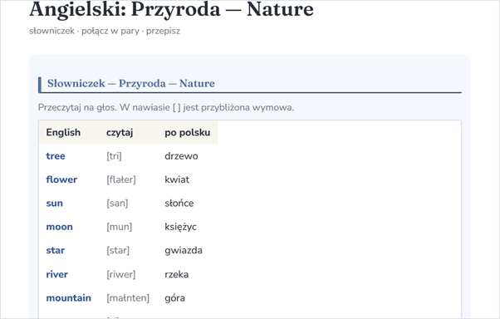Select the English word 'moon'

(59, 227)
